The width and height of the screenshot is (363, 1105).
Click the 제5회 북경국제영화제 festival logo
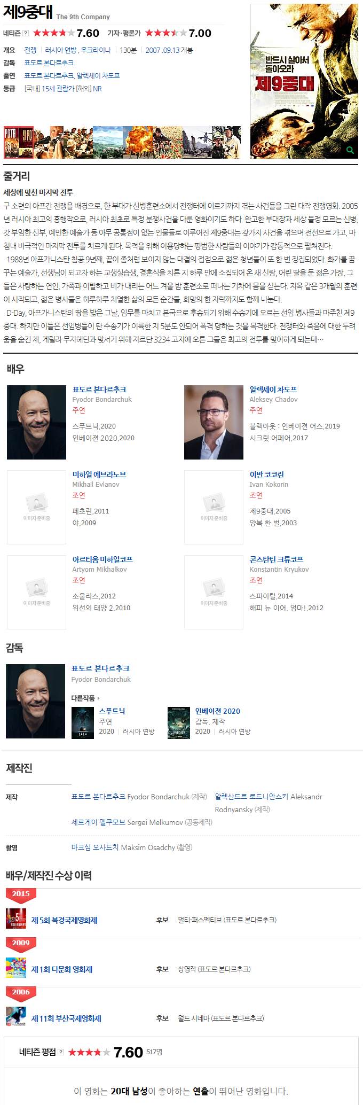[x=15, y=919]
